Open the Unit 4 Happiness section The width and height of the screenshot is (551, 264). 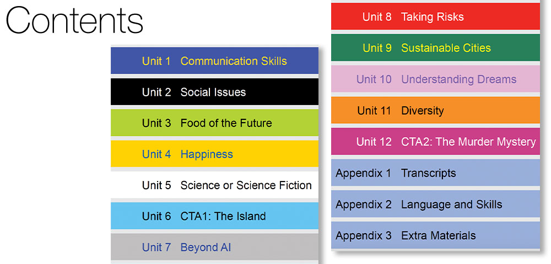[x=214, y=154]
